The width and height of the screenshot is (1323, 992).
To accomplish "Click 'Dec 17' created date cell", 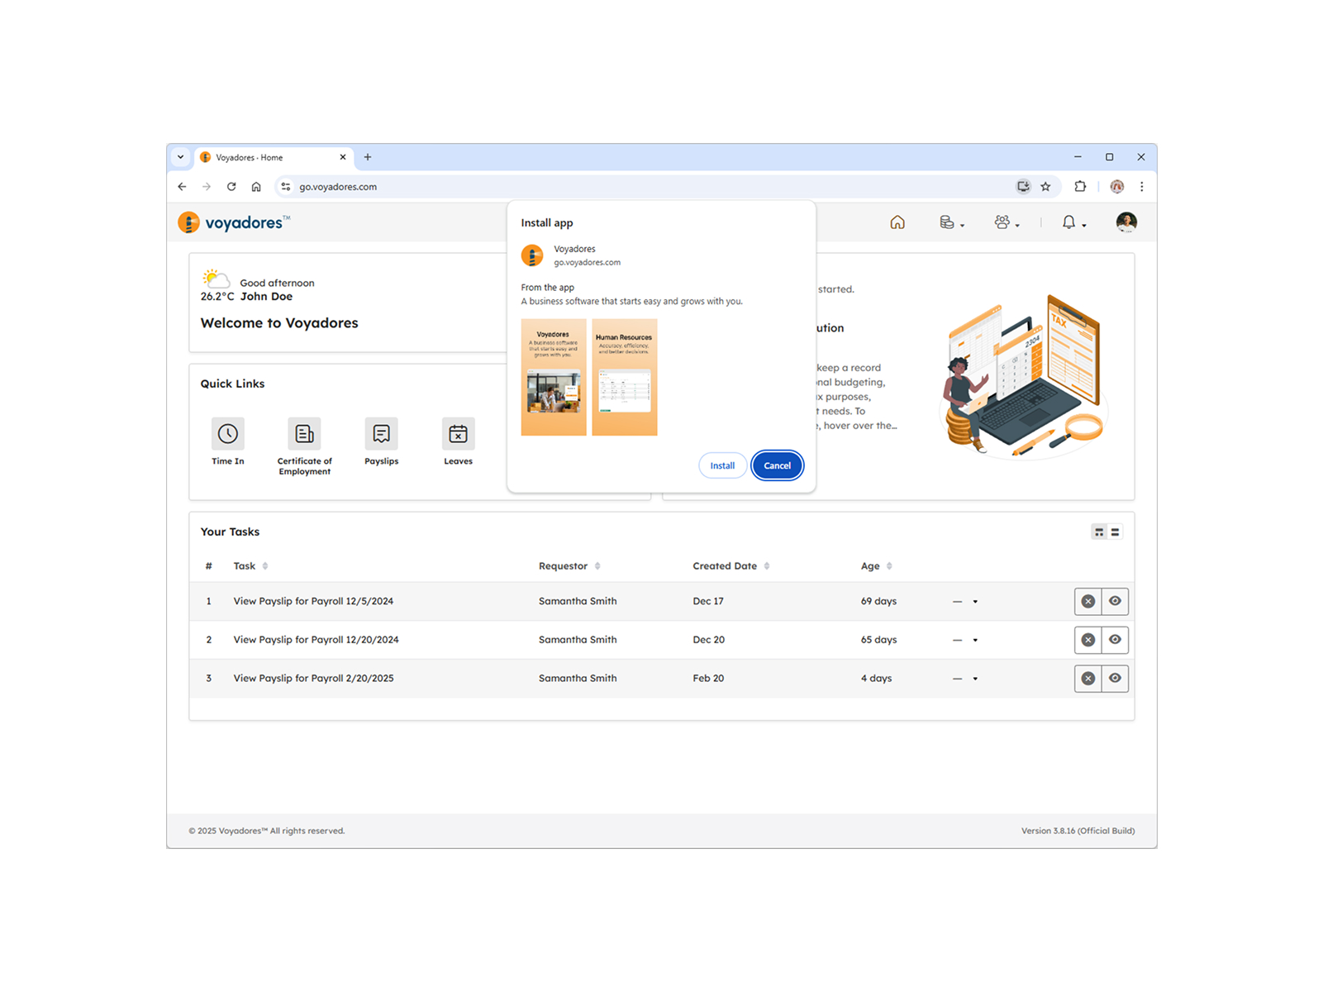I will pyautogui.click(x=708, y=601).
